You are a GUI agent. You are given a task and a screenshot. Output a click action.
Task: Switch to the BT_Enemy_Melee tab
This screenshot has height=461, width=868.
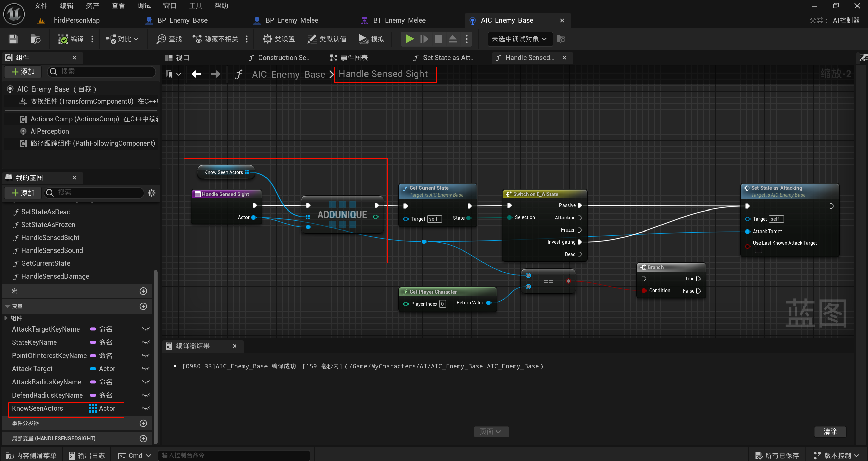coord(399,20)
